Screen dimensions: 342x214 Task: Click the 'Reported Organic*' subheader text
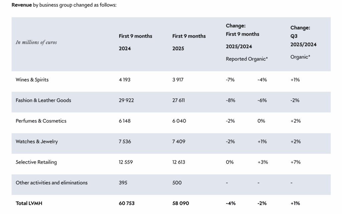pos(247,59)
